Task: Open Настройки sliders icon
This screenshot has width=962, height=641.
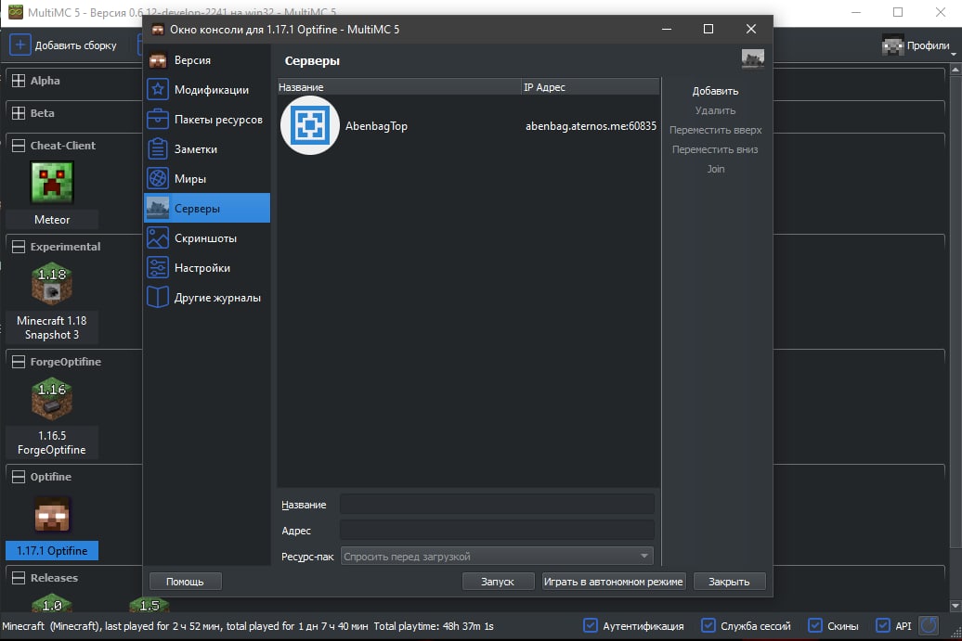Action: point(158,268)
